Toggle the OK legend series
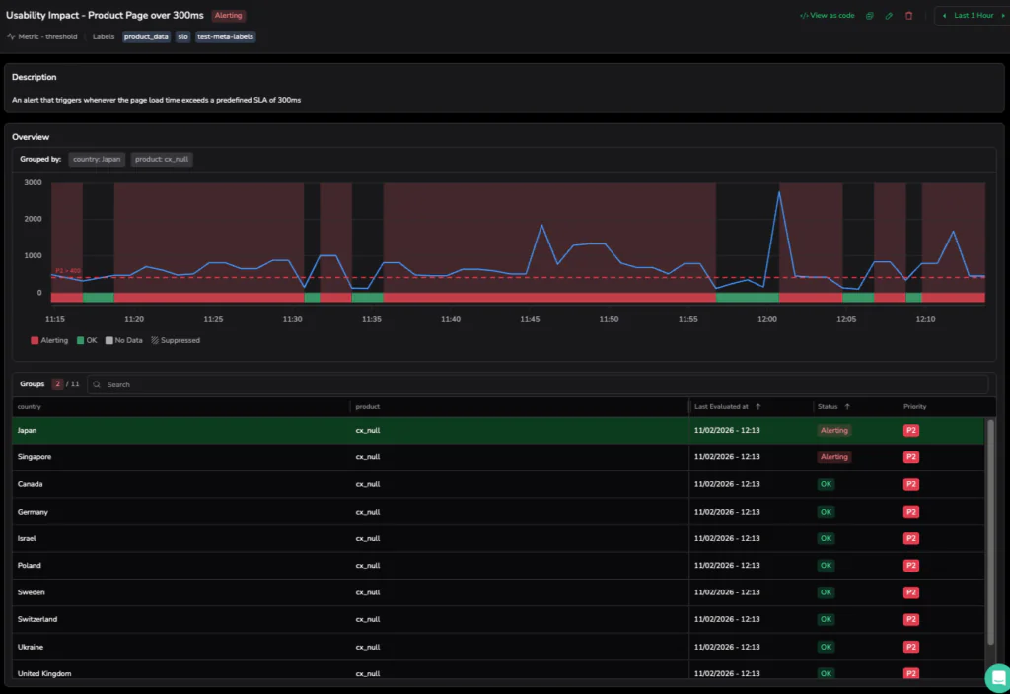The height and width of the screenshot is (694, 1010). [87, 340]
